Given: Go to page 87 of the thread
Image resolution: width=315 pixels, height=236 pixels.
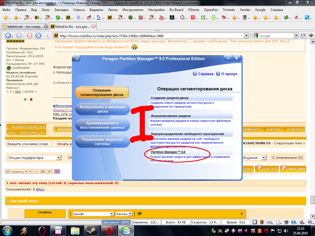Looking at the screenshot, I should click(50, 171).
